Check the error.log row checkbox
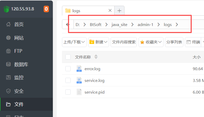Image resolution: width=204 pixels, height=117 pixels. 68,69
